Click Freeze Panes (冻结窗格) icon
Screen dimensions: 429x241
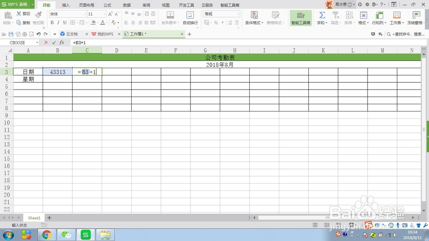click(416, 15)
